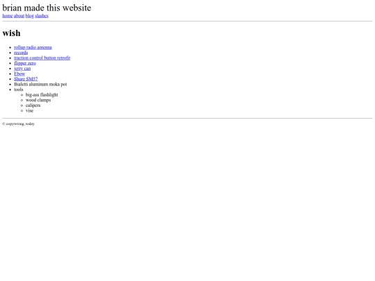Visit the slashes link
The image size is (375, 281).
(x=42, y=16)
